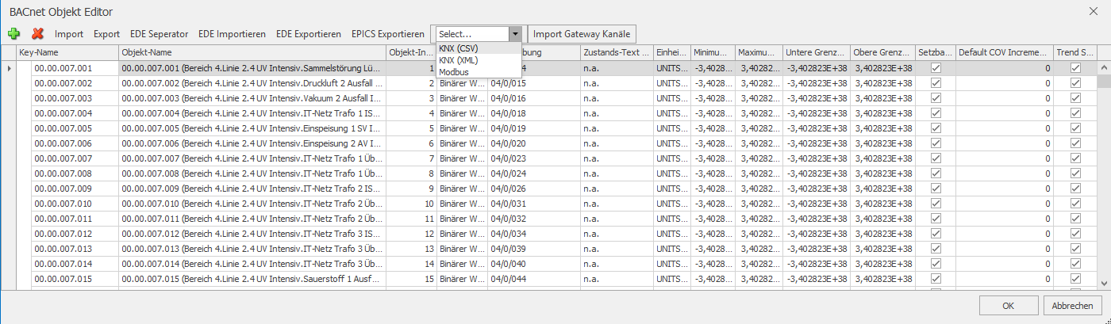Screen dimensions: 1111x324
Task: Click the Trend S... column header
Action: click(x=1075, y=53)
